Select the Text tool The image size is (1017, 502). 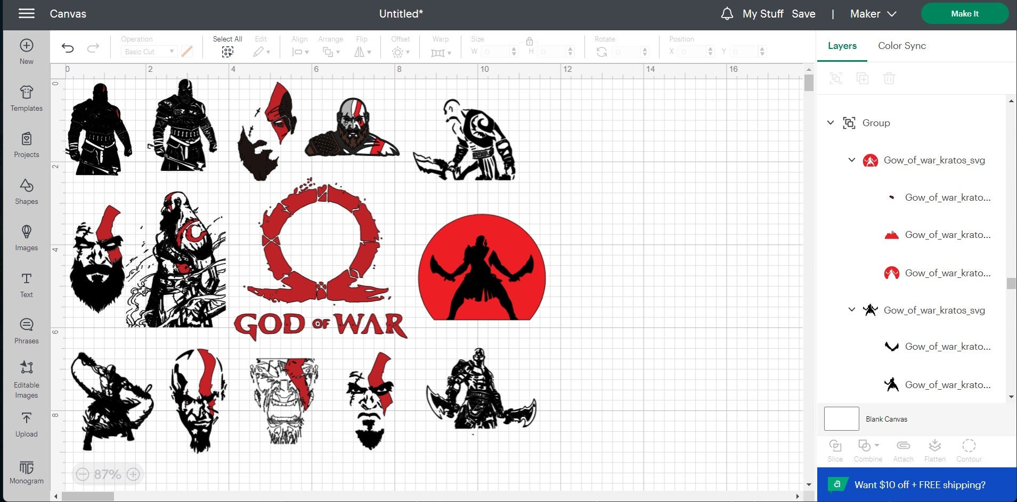(27, 285)
